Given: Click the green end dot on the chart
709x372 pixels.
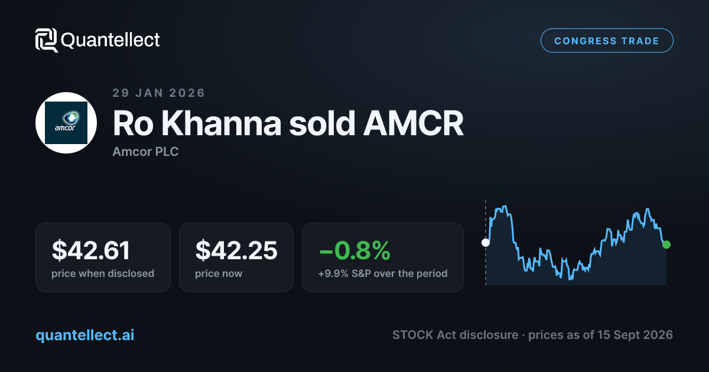Looking at the screenshot, I should [666, 244].
